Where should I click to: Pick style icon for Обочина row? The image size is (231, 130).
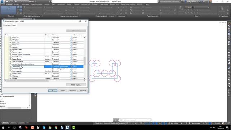71,76
